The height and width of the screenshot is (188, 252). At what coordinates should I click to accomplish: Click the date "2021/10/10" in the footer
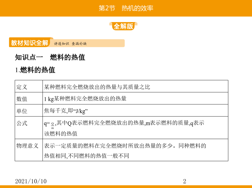coord(31,181)
